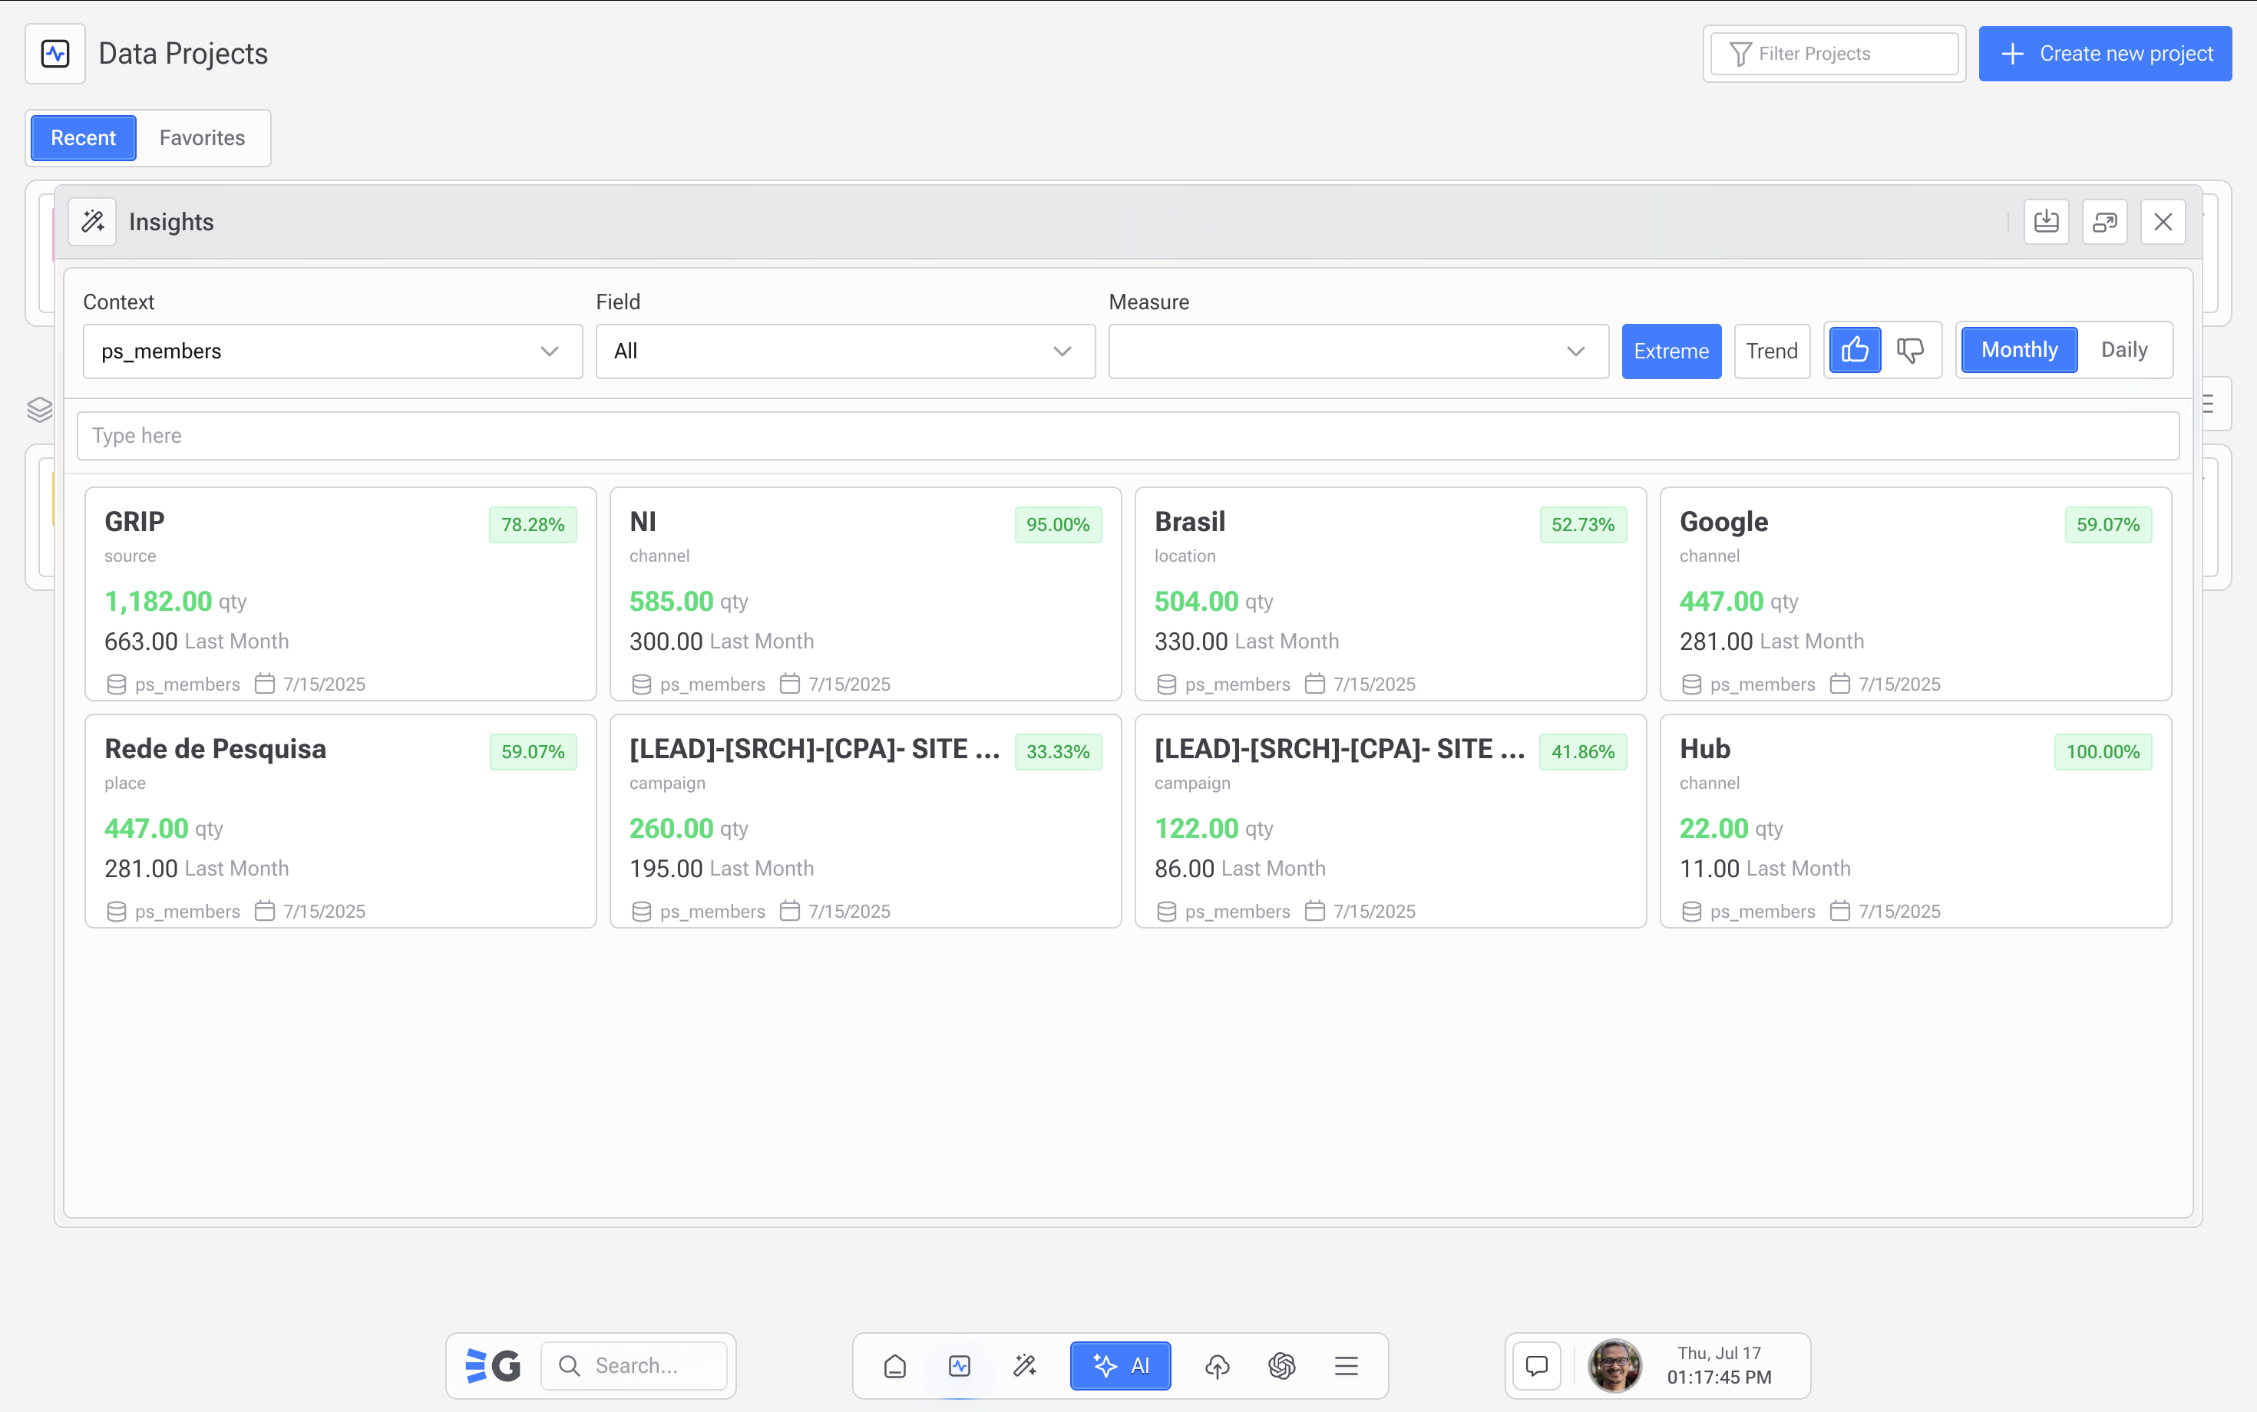Activate the AI button in the dock
Image resolution: width=2257 pixels, height=1412 pixels.
1120,1366
